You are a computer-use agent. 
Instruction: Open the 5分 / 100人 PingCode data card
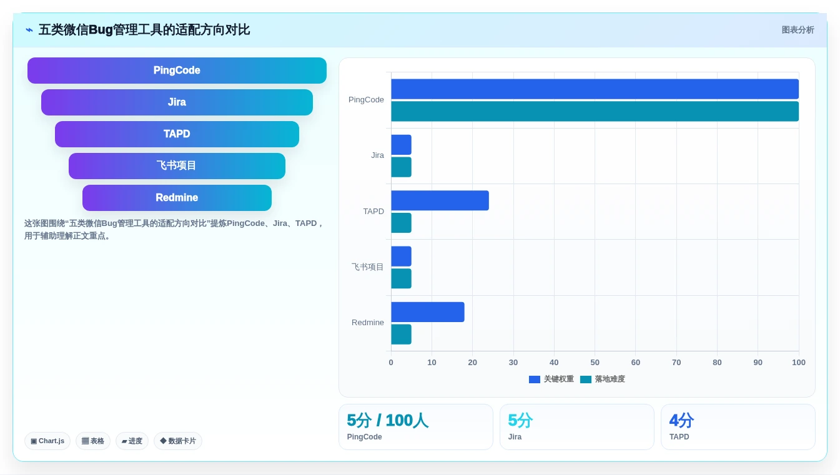pyautogui.click(x=416, y=427)
